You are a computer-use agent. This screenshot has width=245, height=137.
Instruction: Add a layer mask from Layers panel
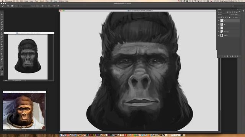[x=227, y=56]
